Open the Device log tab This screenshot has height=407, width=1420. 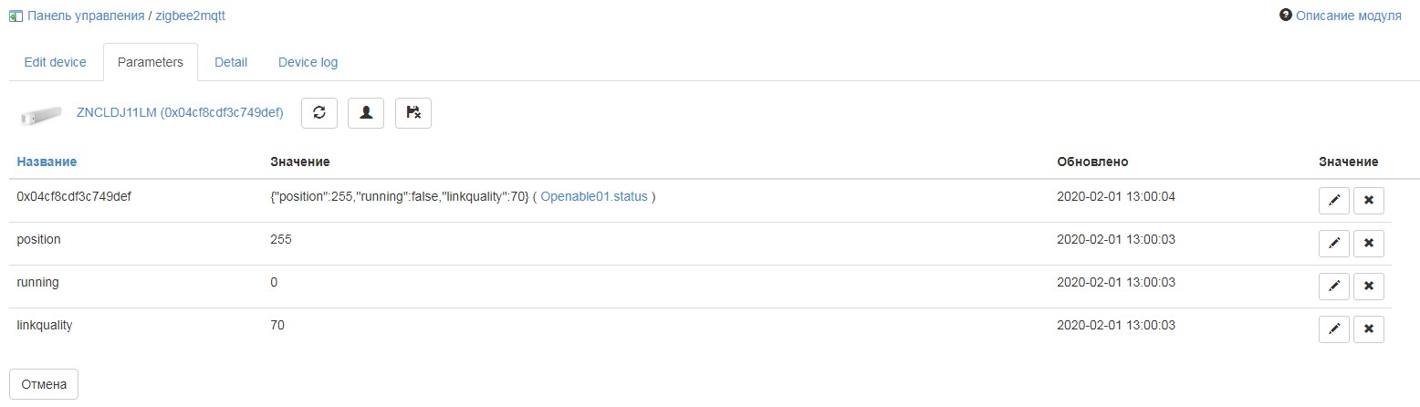pyautogui.click(x=308, y=62)
